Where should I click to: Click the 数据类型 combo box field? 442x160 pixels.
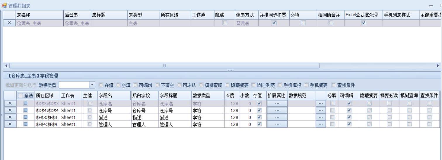click(74, 85)
